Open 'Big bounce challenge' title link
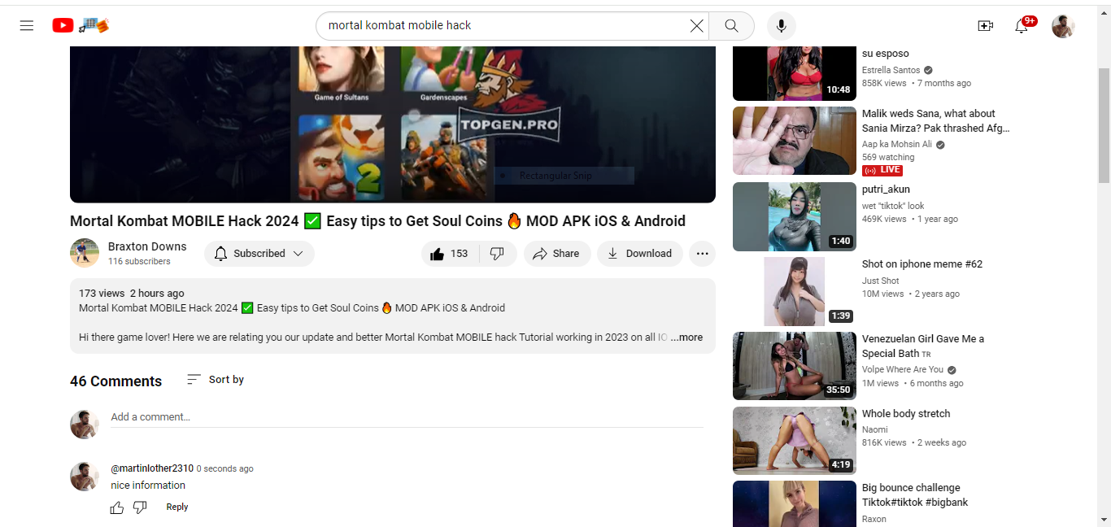 point(915,495)
